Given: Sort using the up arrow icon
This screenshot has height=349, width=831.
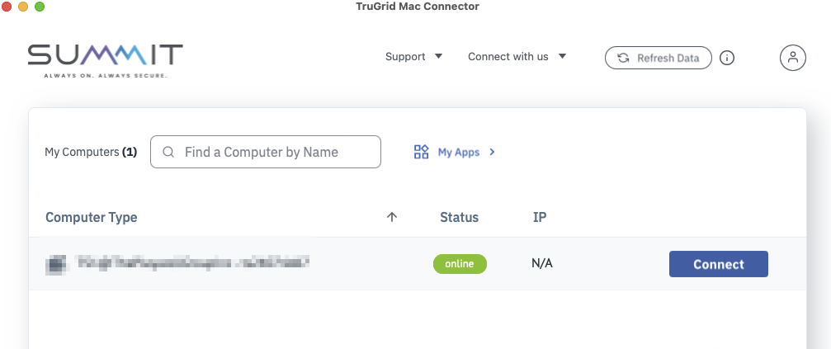Looking at the screenshot, I should 392,217.
